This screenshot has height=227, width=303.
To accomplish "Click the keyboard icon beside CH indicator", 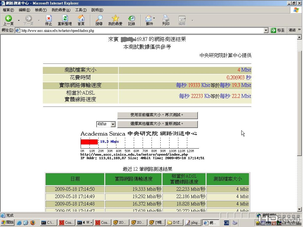I will point(234,223).
